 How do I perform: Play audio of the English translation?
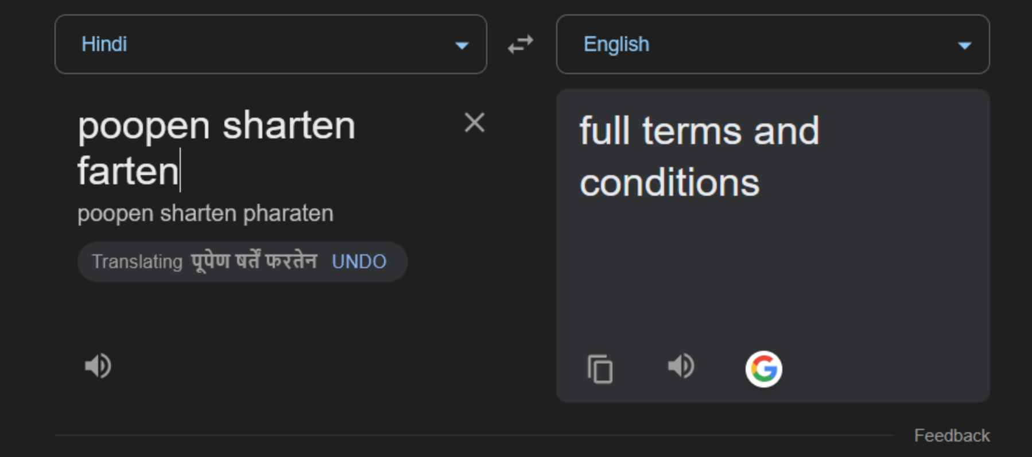(681, 366)
